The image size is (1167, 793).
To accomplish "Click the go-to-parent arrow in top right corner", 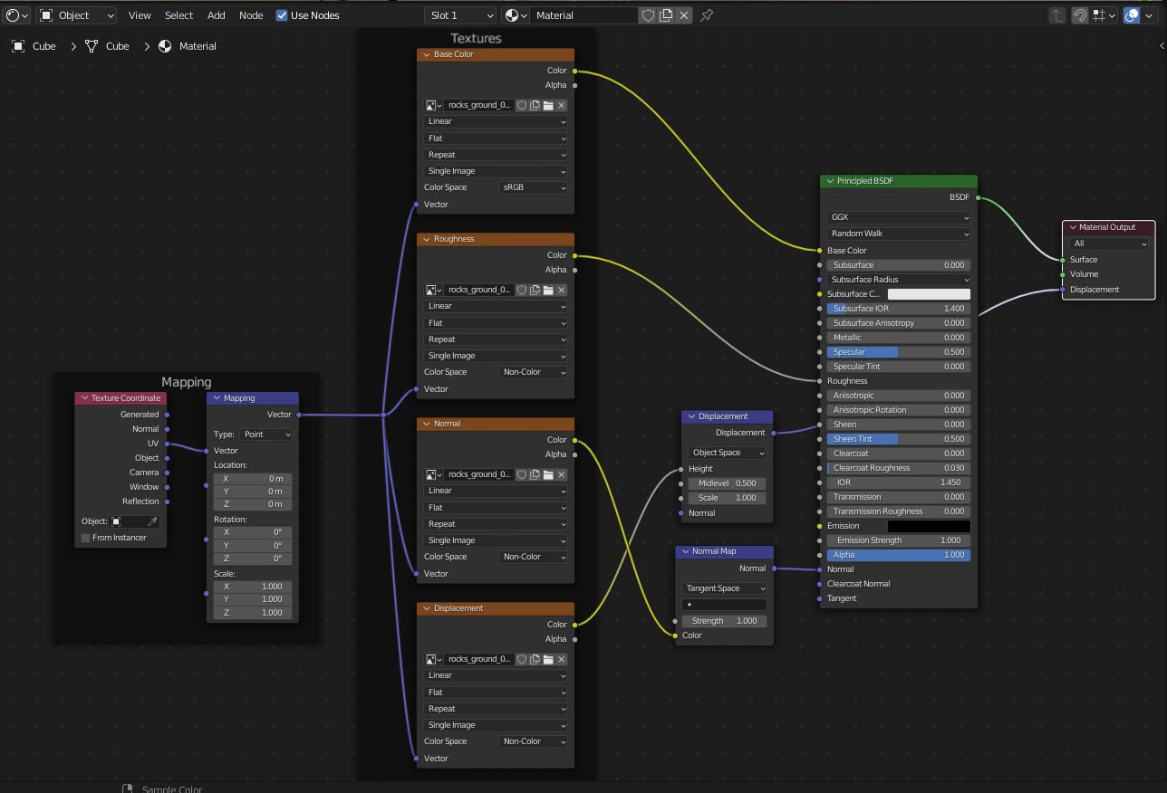I will [1057, 15].
